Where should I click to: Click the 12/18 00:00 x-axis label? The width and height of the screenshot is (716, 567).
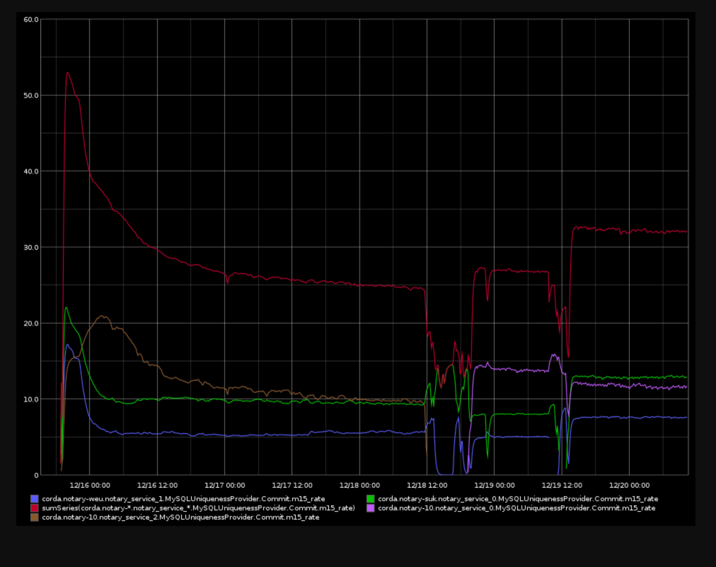pos(360,485)
